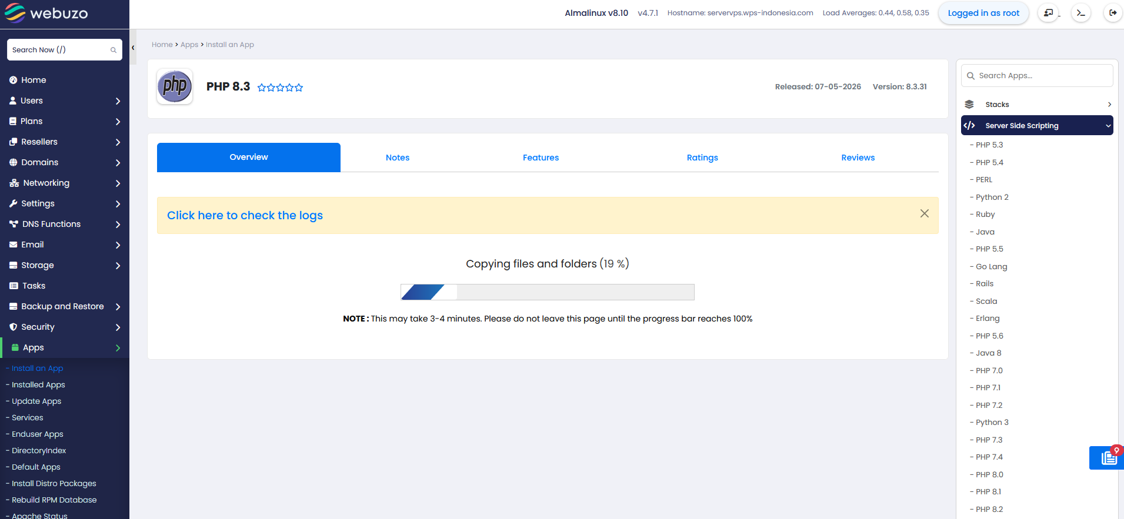Image resolution: width=1124 pixels, height=519 pixels.
Task: Close the check logs notice
Action: 925,213
